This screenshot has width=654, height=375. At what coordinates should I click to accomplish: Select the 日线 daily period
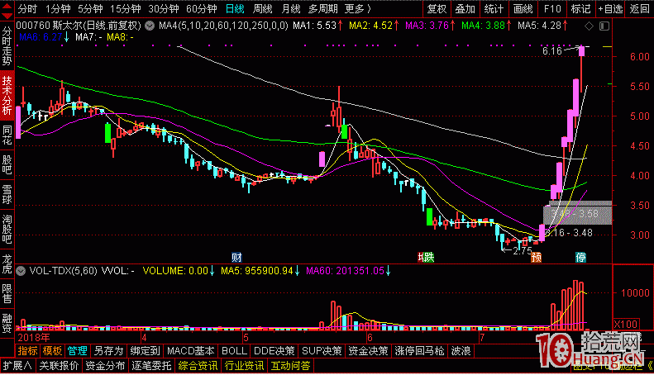tap(235, 9)
